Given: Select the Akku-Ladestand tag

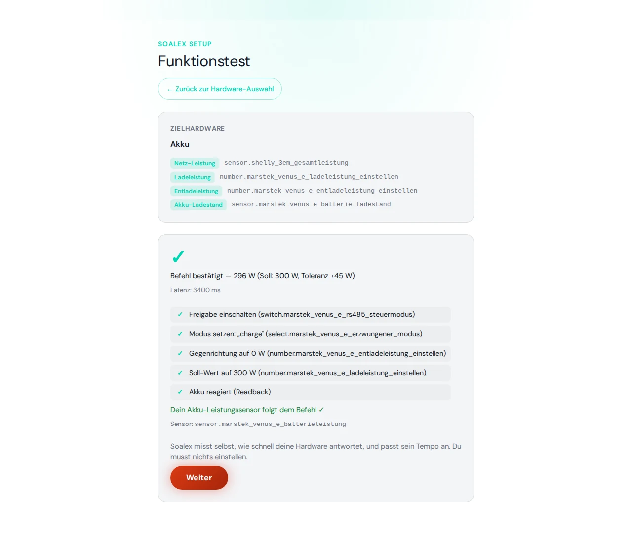Looking at the screenshot, I should point(198,205).
